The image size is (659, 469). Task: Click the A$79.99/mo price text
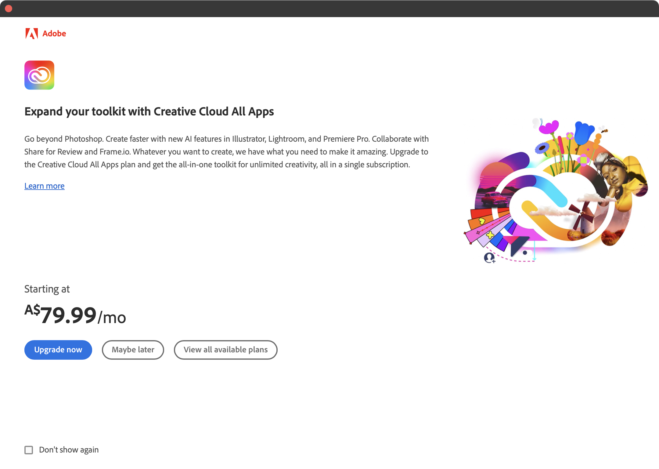click(x=75, y=316)
